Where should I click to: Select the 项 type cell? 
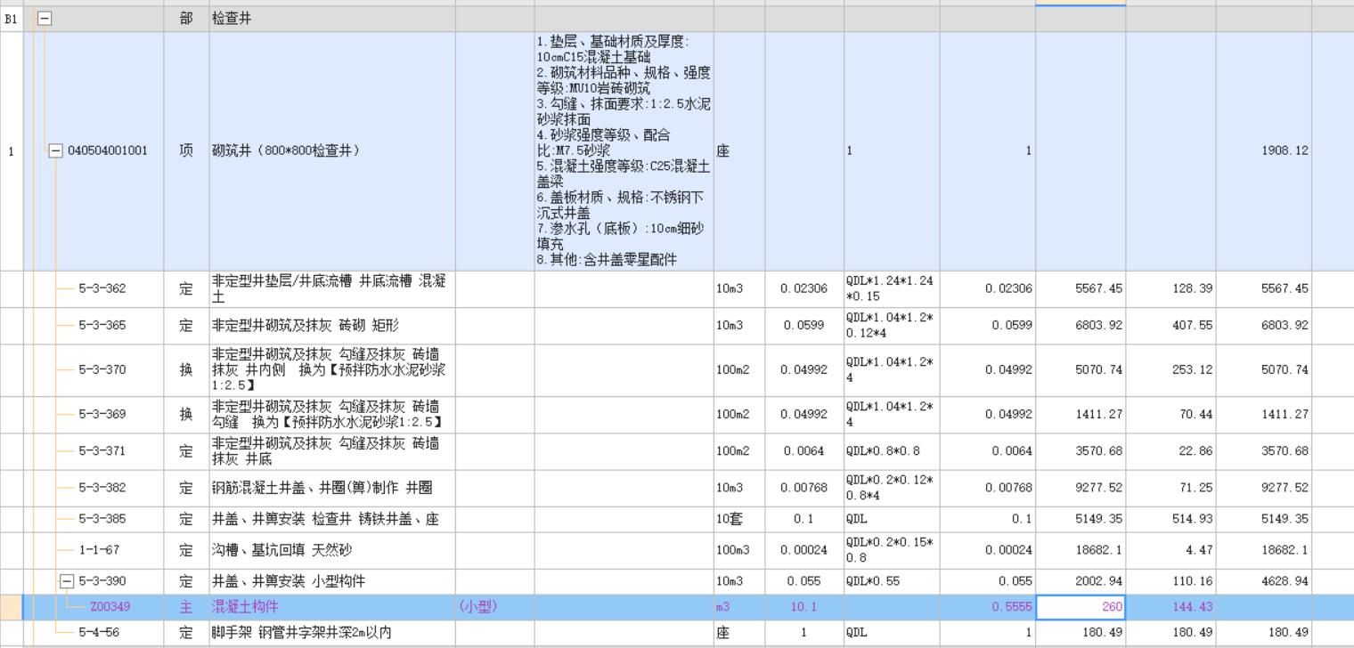point(186,151)
